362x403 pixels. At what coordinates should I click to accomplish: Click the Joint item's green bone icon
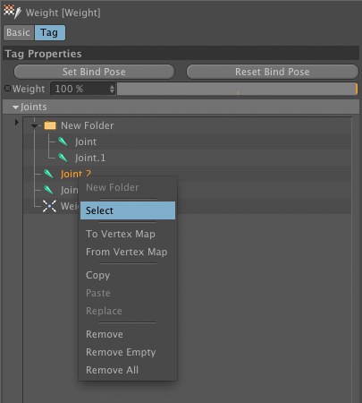(63, 141)
